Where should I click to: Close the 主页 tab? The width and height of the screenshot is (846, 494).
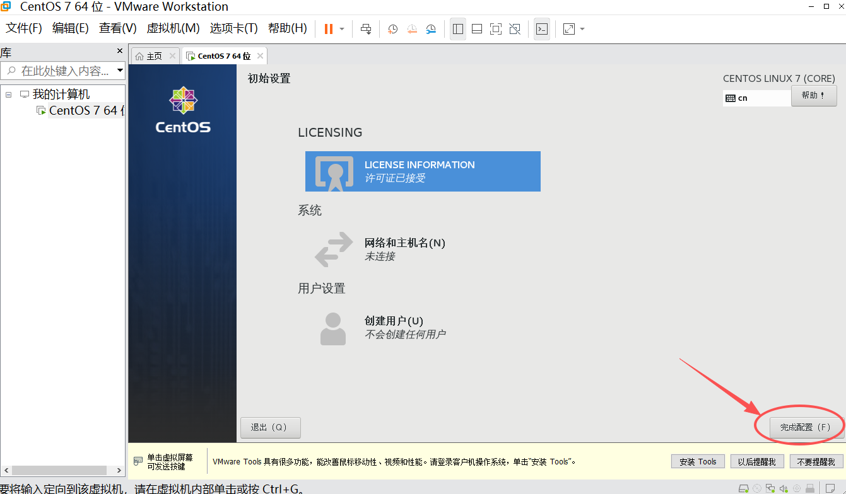tap(172, 56)
